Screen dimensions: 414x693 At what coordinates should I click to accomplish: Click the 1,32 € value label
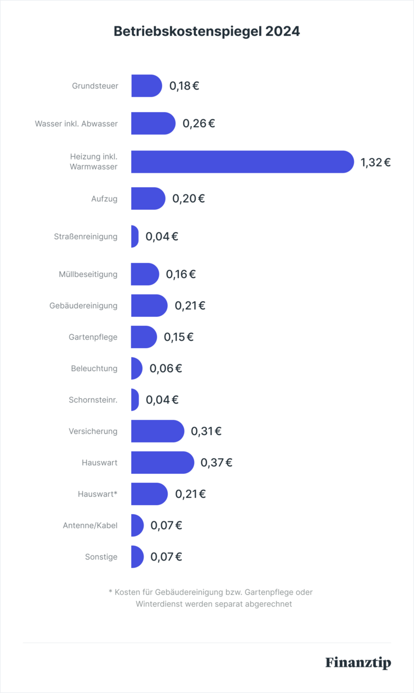pyautogui.click(x=375, y=163)
